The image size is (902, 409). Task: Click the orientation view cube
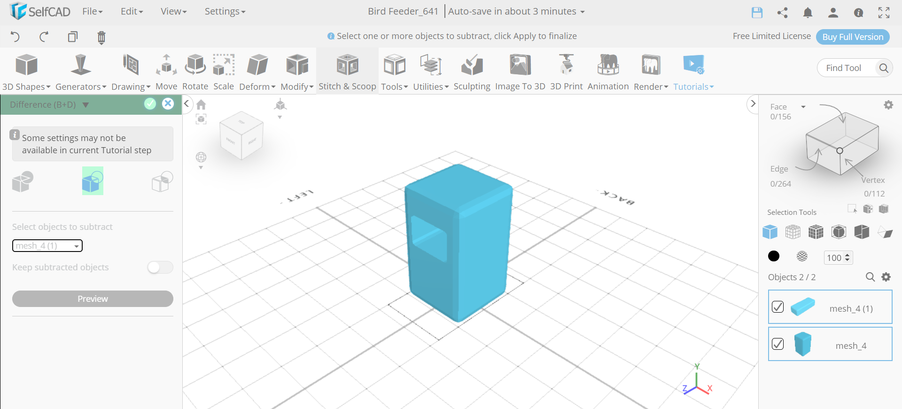click(241, 135)
